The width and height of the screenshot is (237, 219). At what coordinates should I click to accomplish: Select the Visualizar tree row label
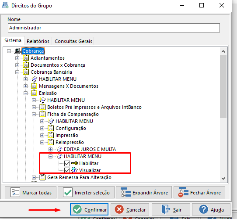pos(90,170)
